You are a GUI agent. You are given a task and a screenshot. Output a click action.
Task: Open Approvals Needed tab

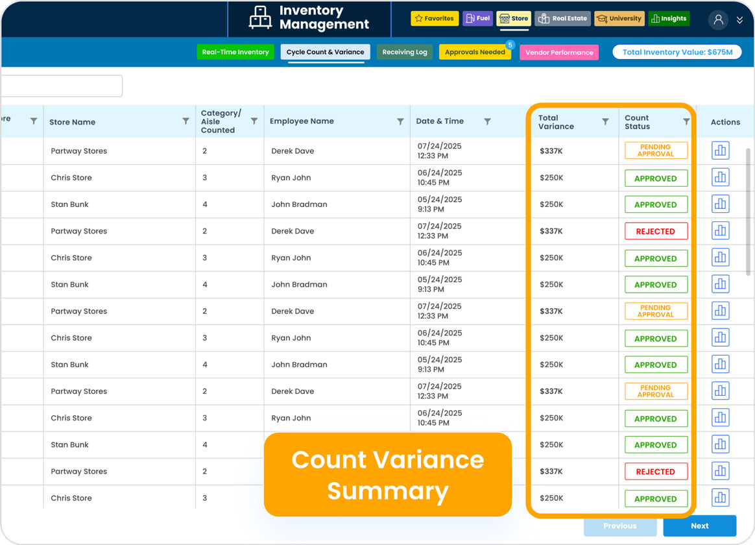[475, 53]
